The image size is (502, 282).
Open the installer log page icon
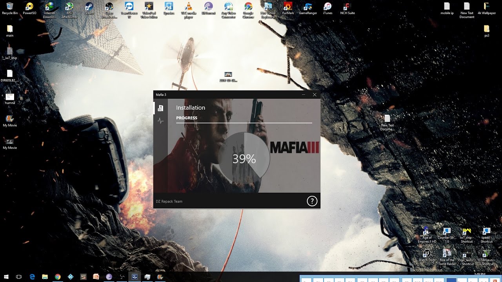(x=160, y=108)
